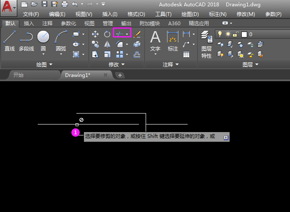This screenshot has width=290, height=212.
Task: Activate the Move tool
Action: (95, 34)
